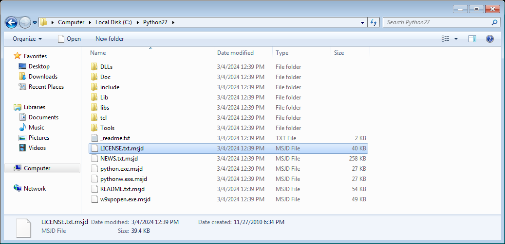Select the w9xpopen.exe.msjd file icon

[x=94, y=199]
